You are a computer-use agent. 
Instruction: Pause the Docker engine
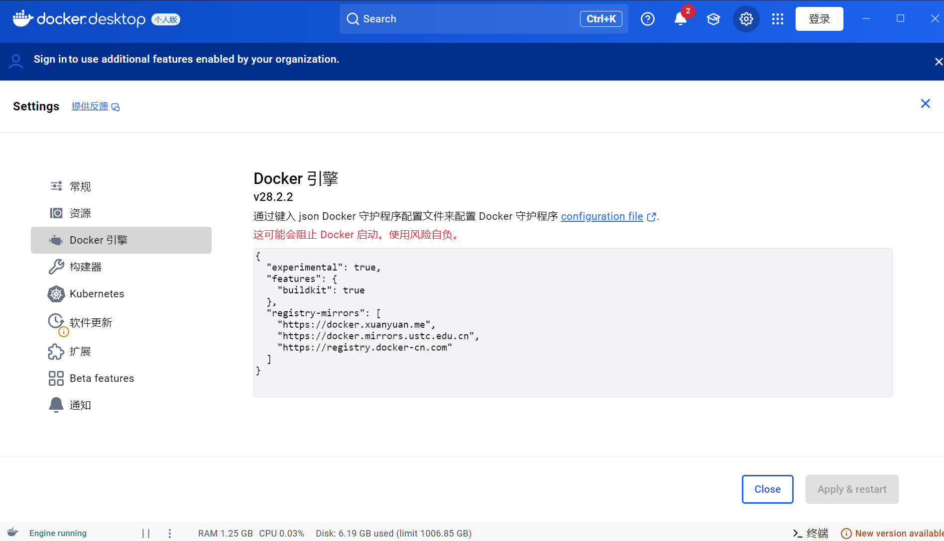point(146,533)
